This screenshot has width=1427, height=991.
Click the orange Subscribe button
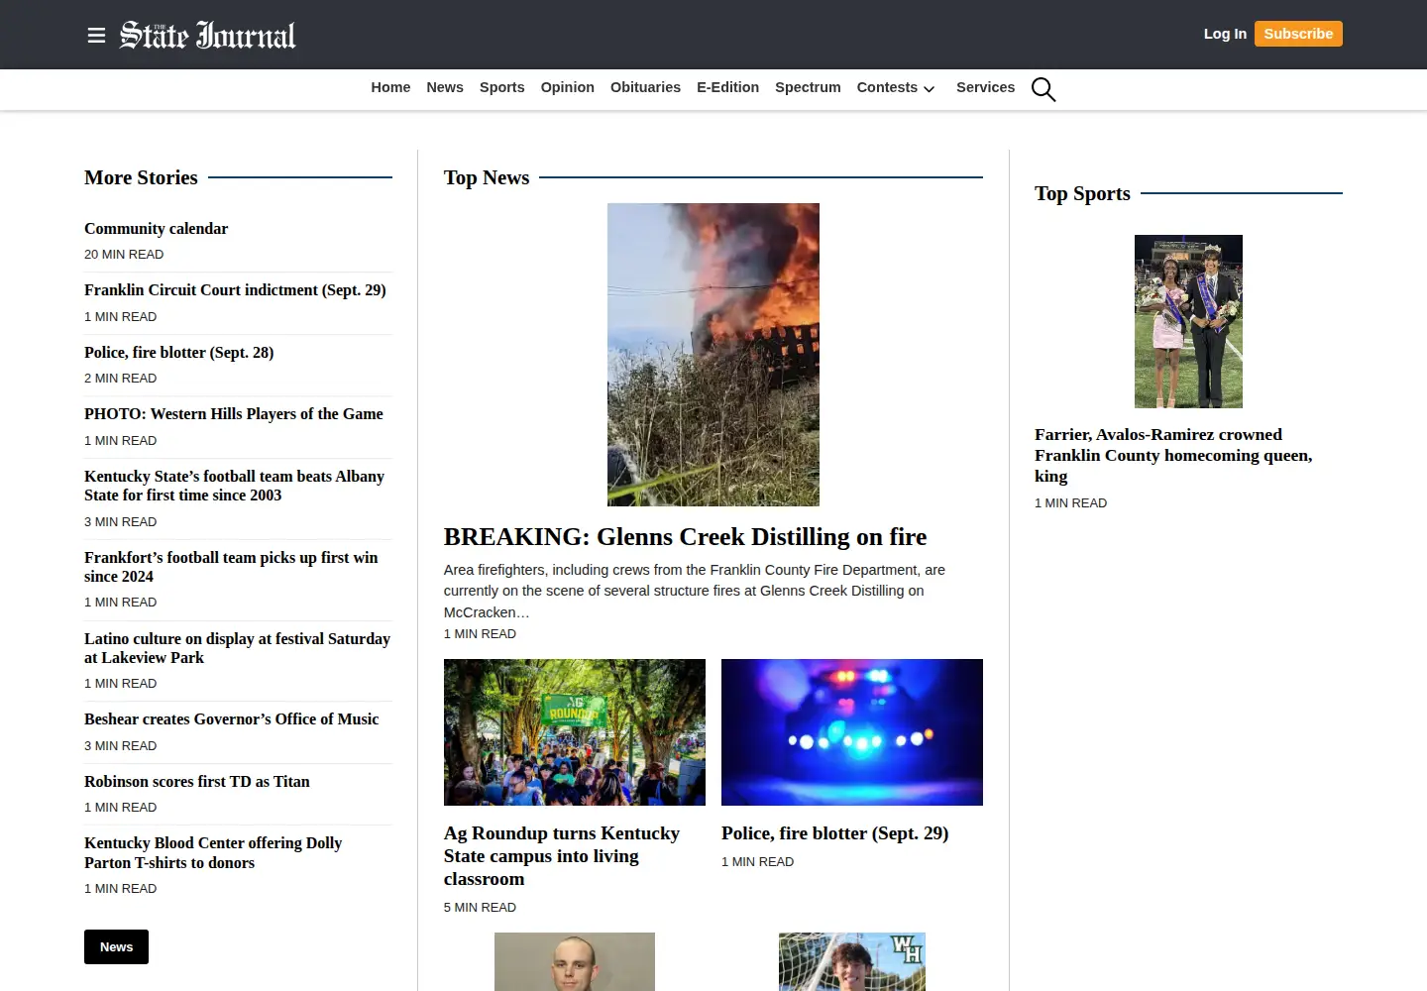point(1298,34)
